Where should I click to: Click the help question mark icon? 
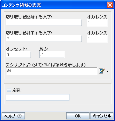[x=19, y=116]
